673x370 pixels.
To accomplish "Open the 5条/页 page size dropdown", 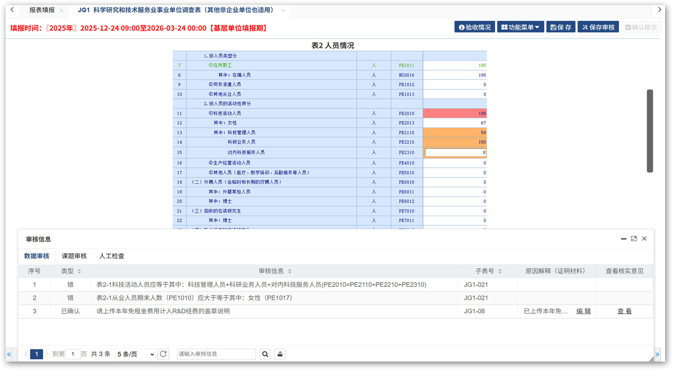I will point(135,354).
